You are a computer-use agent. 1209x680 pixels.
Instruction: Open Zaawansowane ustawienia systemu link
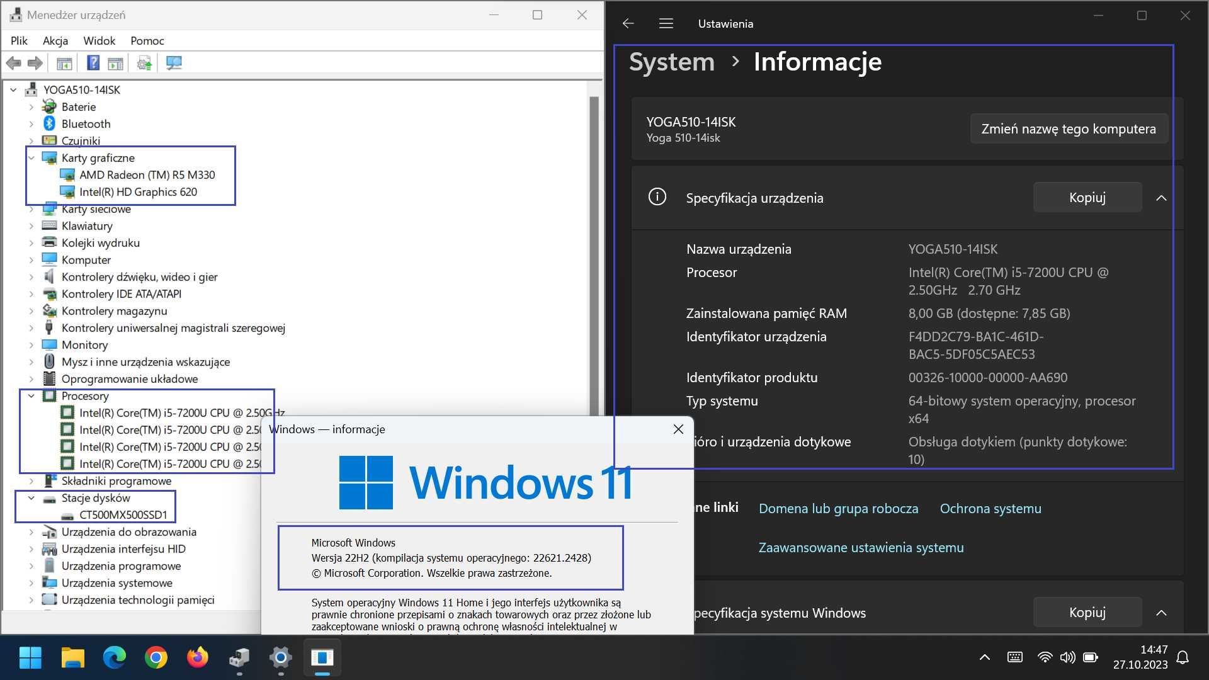[861, 547]
